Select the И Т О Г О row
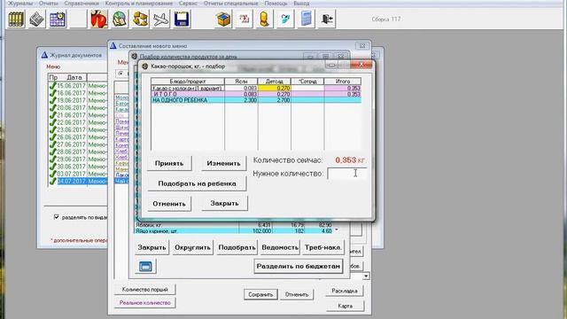This screenshot has width=567, height=319. click(256, 94)
